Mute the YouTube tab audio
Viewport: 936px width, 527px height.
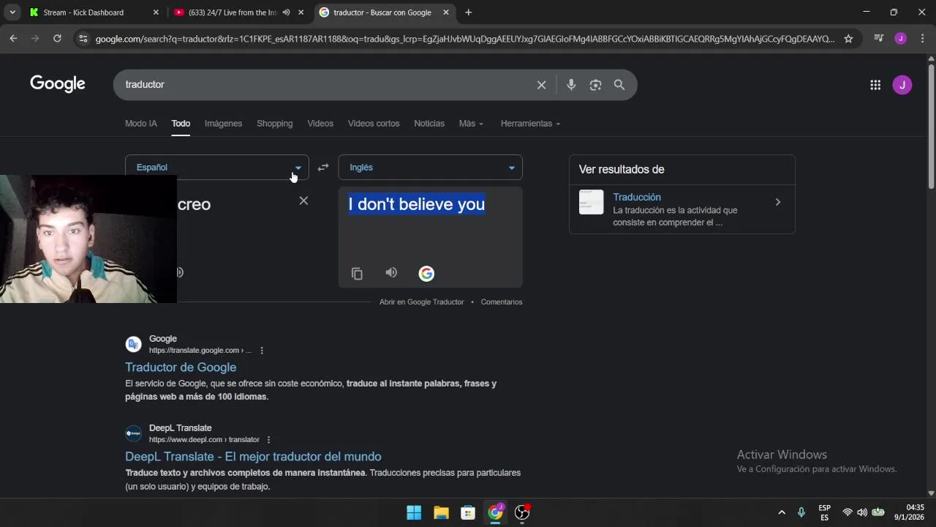point(286,12)
